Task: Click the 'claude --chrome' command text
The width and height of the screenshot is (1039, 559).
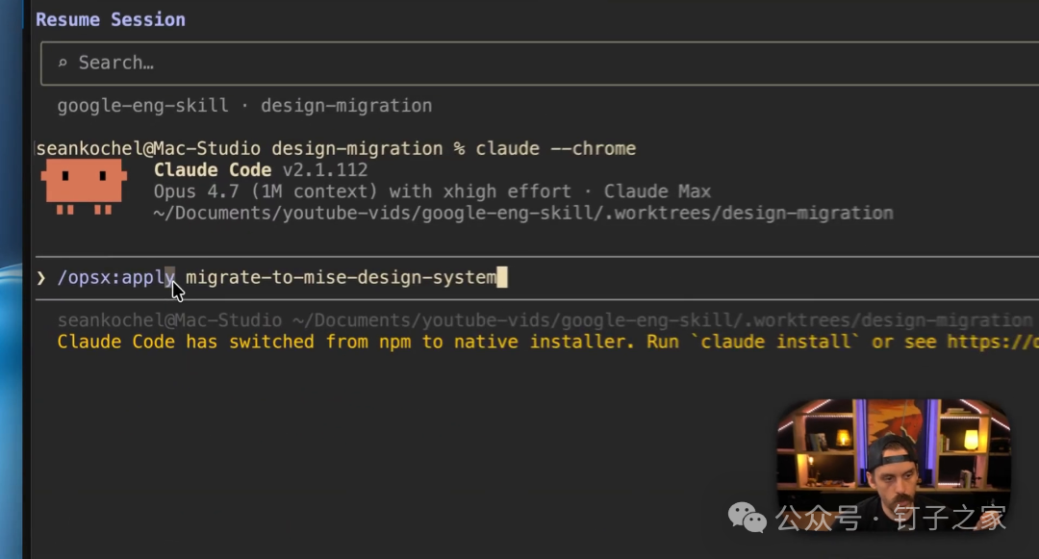Action: point(555,148)
